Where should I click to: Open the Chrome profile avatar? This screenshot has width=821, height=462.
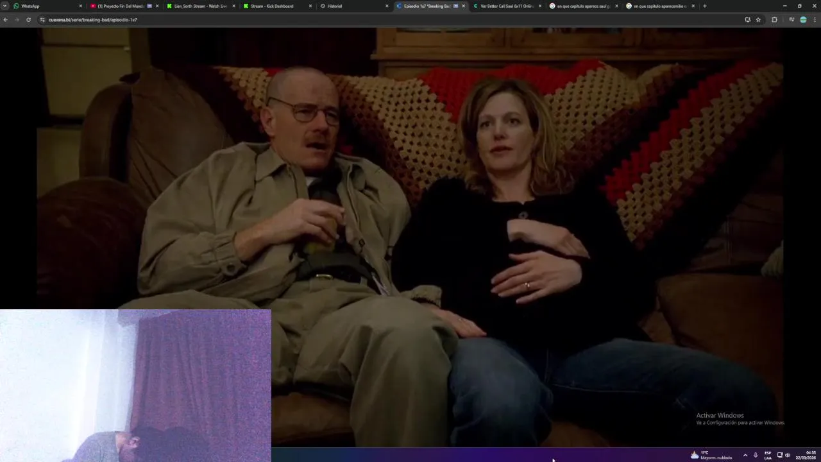pyautogui.click(x=803, y=20)
